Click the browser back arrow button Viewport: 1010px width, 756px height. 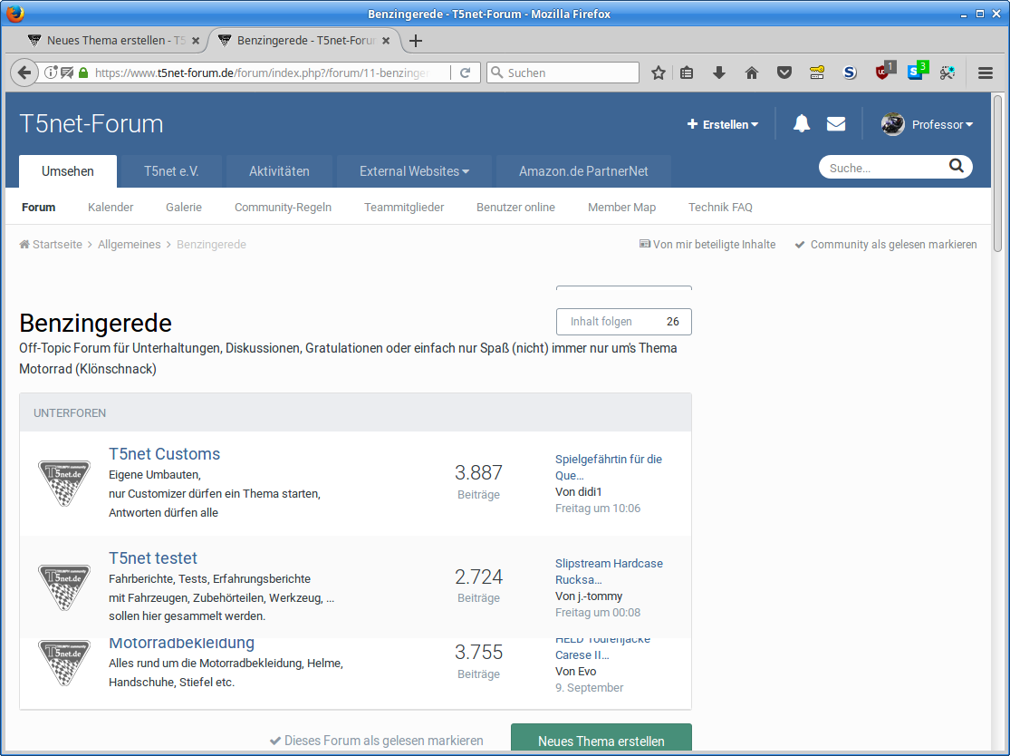[x=24, y=73]
